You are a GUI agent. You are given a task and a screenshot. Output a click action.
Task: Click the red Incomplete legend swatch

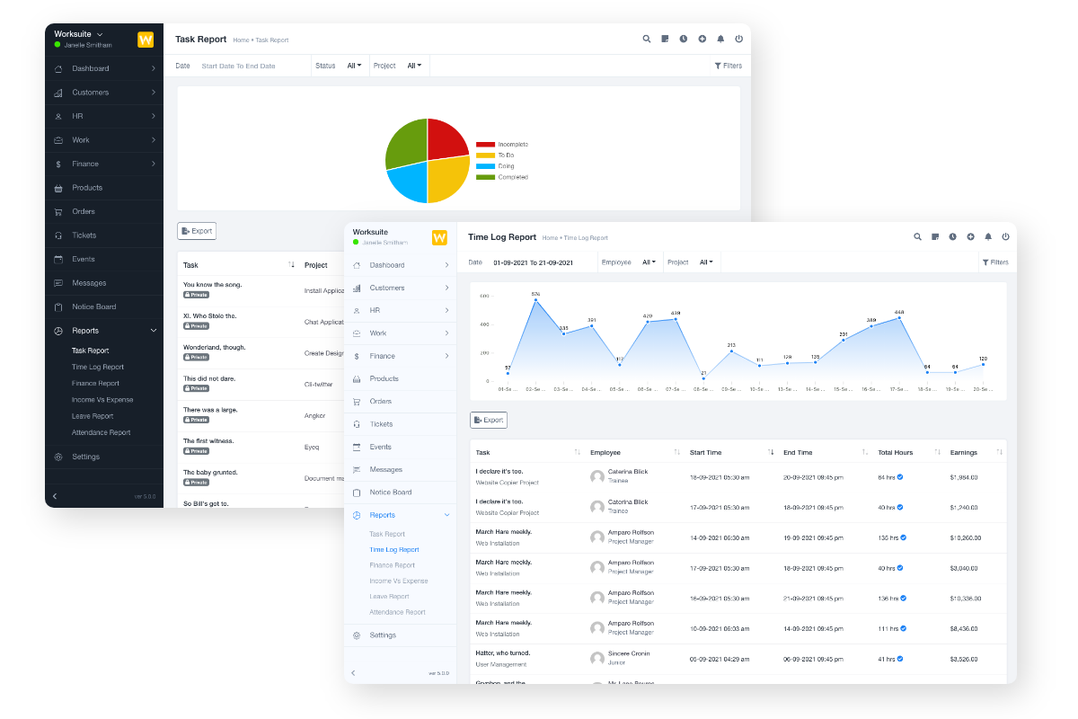[485, 145]
